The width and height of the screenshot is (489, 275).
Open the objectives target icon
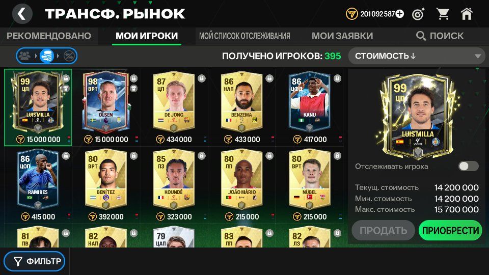tap(418, 14)
